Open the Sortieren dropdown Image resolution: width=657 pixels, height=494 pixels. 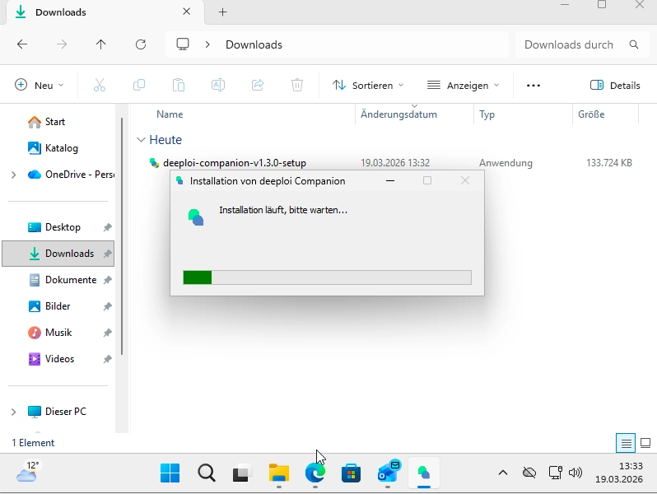(x=368, y=86)
